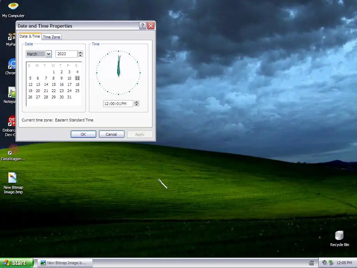Screen dimensions: 357x268
Task: Select March 14 in the calendar
Action: coord(46,84)
